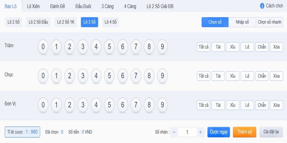Select number 9 in Đơn Vị row

163,105
